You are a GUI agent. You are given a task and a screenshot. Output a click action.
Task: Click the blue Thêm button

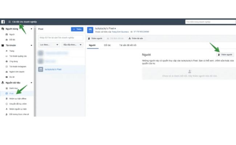coord(77,29)
